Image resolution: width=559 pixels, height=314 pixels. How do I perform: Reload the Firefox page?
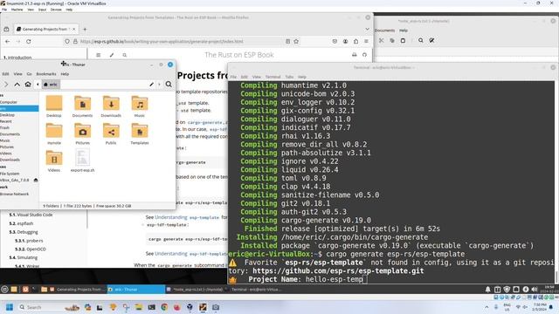click(29, 41)
